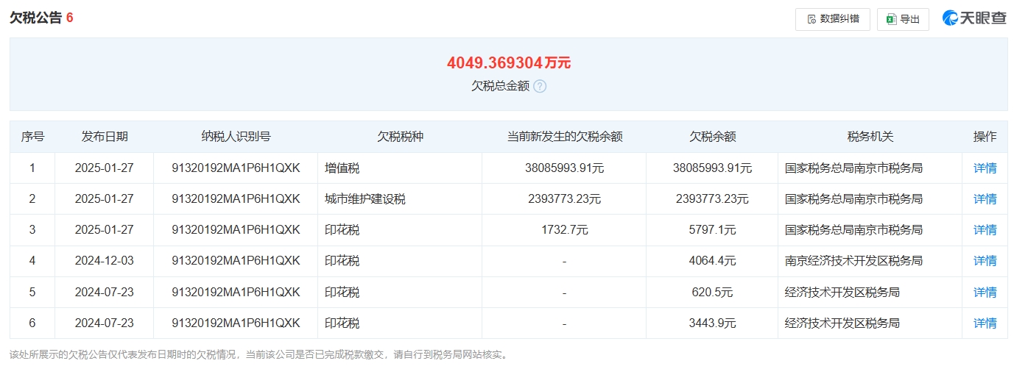Click the 序号 column header

tap(32, 137)
